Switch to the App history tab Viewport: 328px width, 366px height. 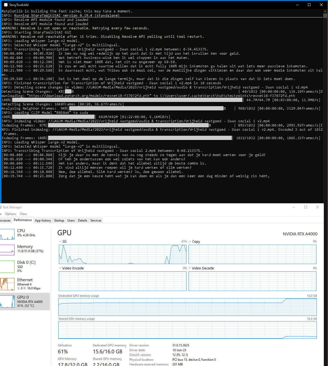[x=43, y=220]
